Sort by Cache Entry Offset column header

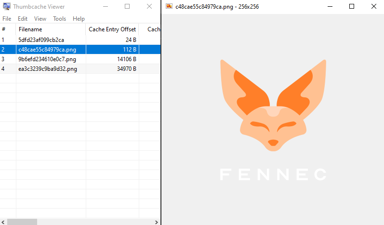tap(112, 29)
